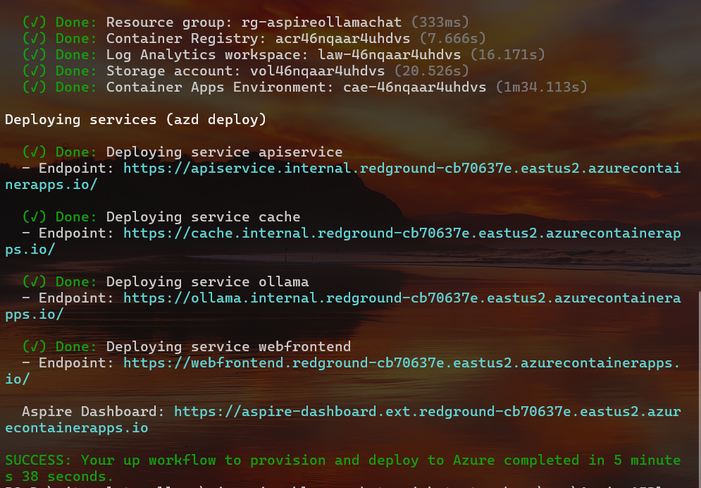
Task: Open the cache internal endpoint URL
Action: tap(402, 233)
